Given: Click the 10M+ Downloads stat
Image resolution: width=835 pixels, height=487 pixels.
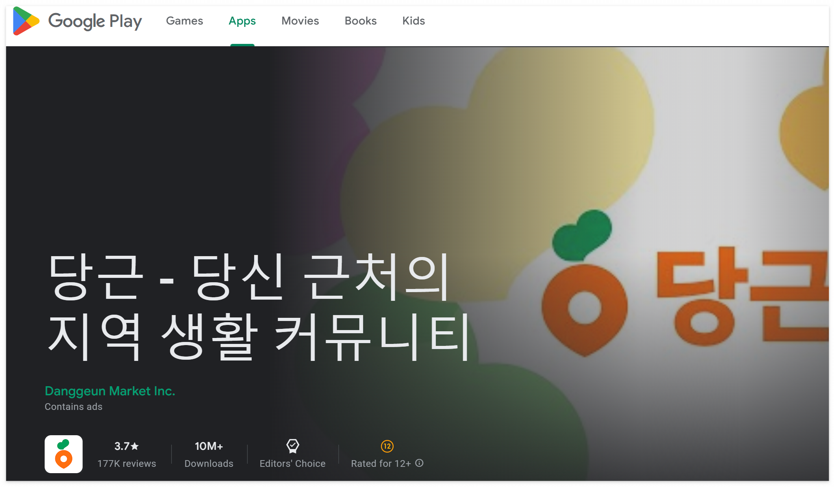Looking at the screenshot, I should pos(209,455).
